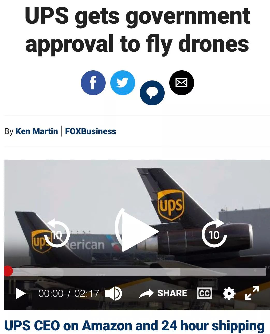This screenshot has height=334, width=270.
Task: Open Ken Martin author link
Action: point(37,131)
